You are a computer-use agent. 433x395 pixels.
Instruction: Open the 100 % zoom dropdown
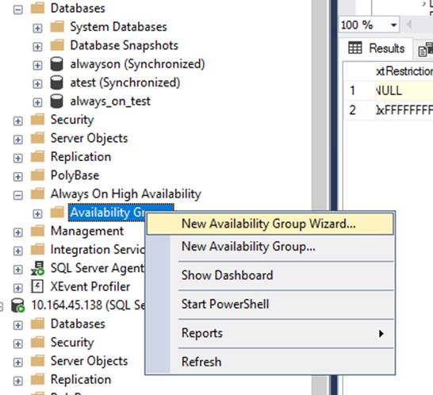click(x=394, y=25)
